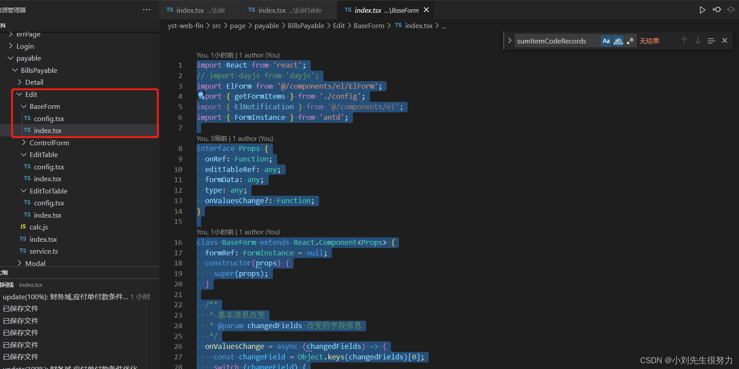This screenshot has height=369, width=739.
Task: Expand replace toggle arrow in find widget
Action: pos(509,40)
